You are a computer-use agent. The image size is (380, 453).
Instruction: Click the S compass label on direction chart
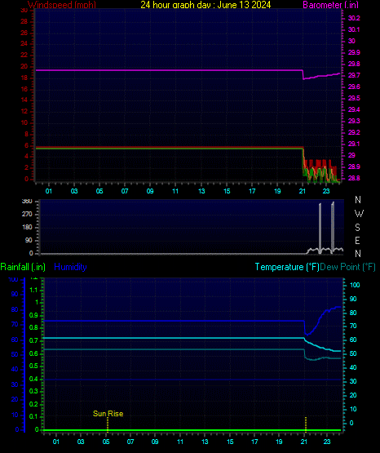tap(357, 228)
